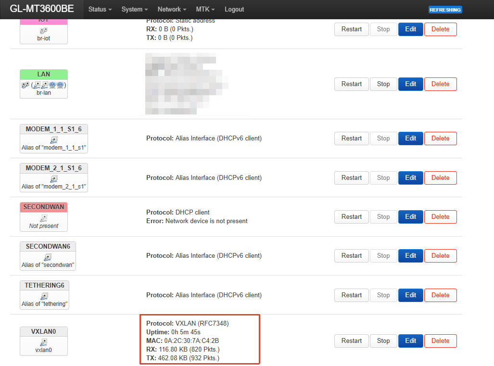This screenshot has height=366, width=494.
Task: Open the MTK dropdown menu
Action: click(205, 10)
